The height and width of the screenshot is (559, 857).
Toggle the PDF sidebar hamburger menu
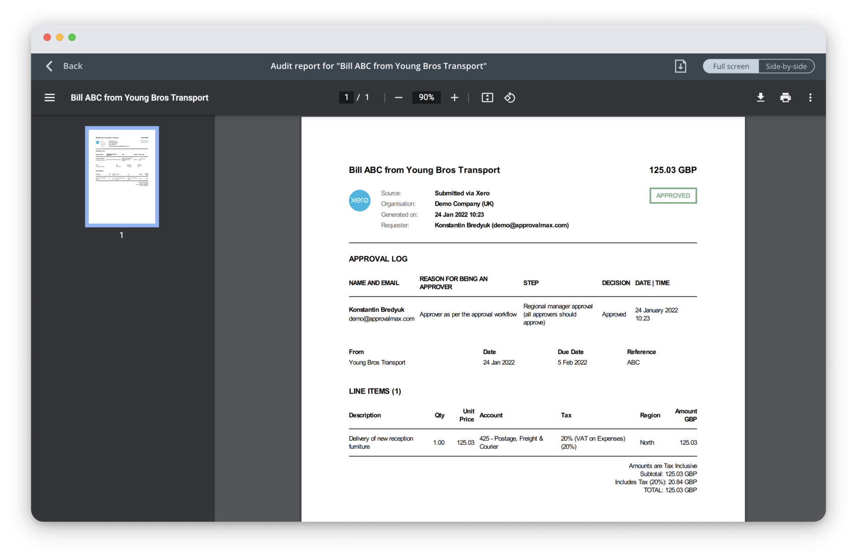[x=49, y=98]
